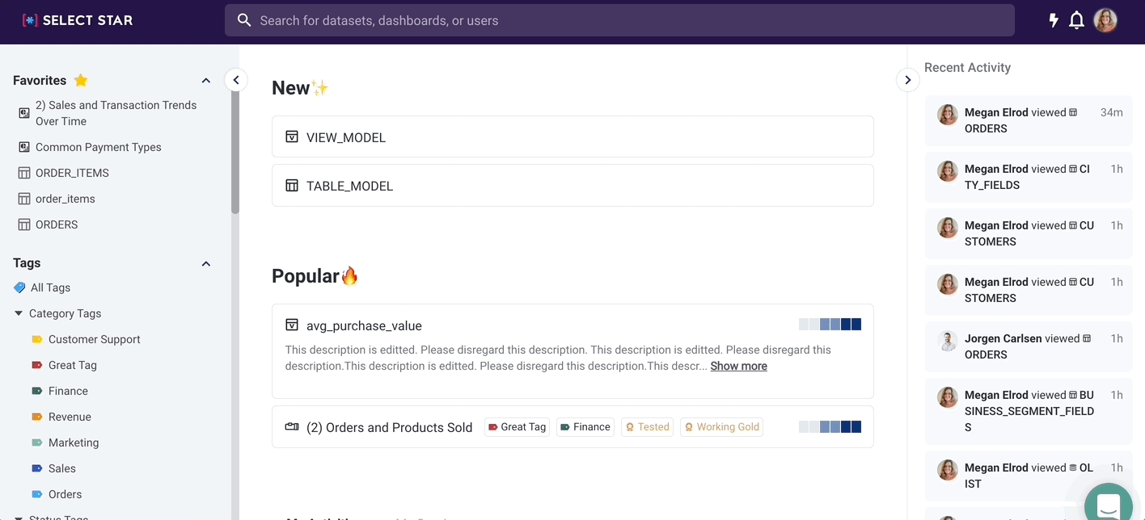This screenshot has height=520, width=1145.
Task: Open ORDER_ITEMS favorite in sidebar
Action: pyautogui.click(x=72, y=173)
